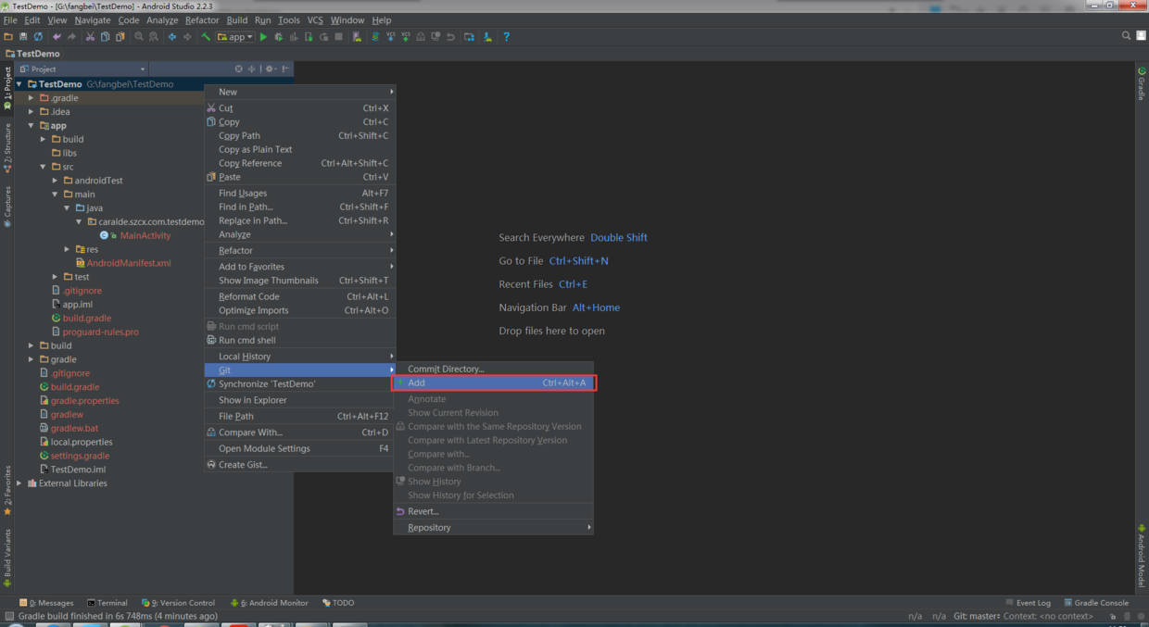The width and height of the screenshot is (1149, 627).
Task: Open Project panel settings gear
Action: coord(270,69)
